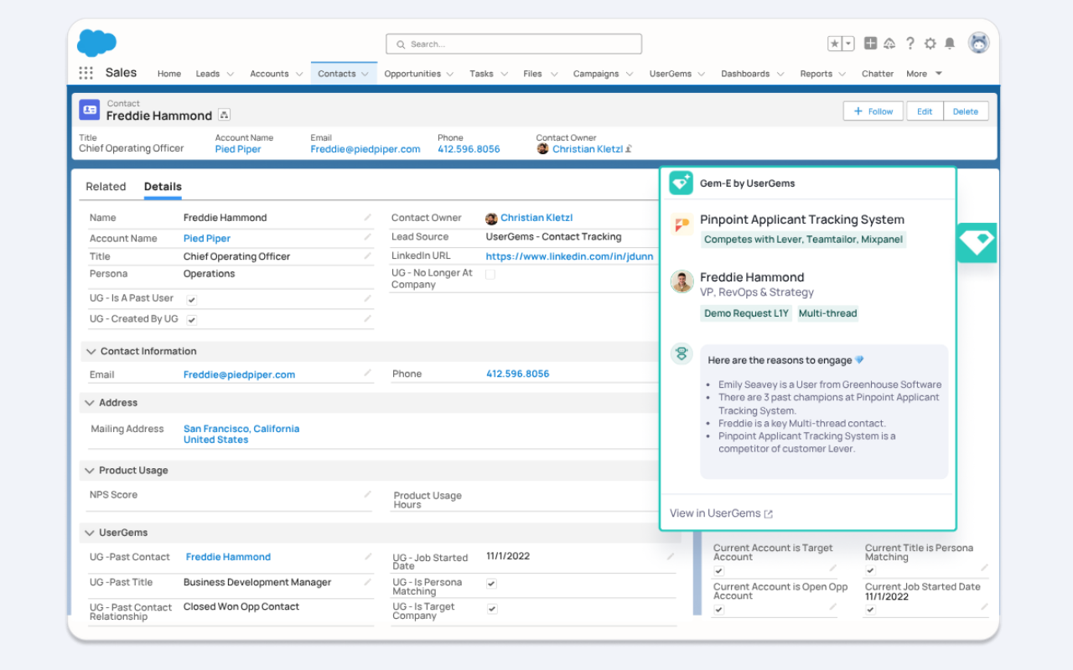Click the account hierarchy icon beside Freddie Hammond
The image size is (1073, 670).
tap(225, 116)
